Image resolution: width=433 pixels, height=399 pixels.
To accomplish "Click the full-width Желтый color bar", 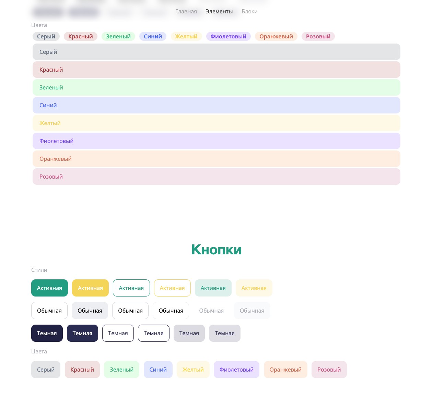I will (x=216, y=123).
